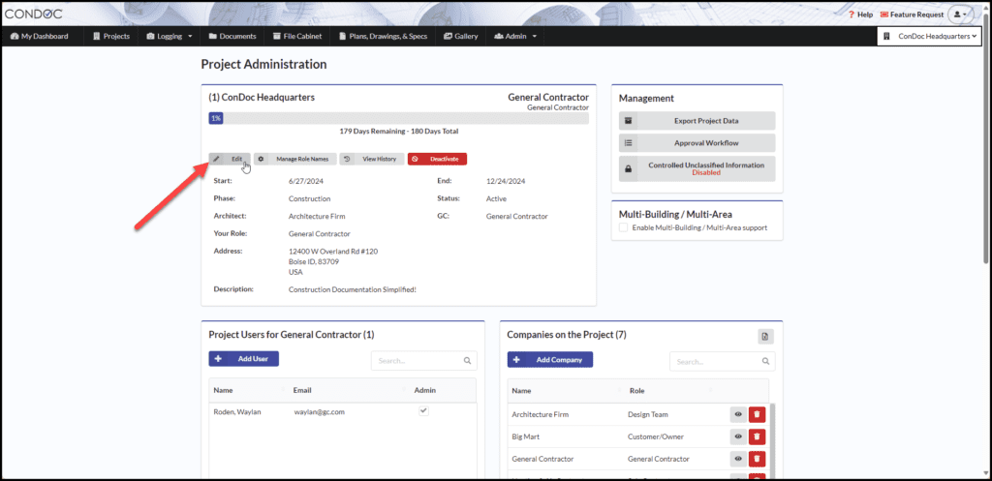Click the archive icon on Export Project Data
Viewport: 992px width, 481px height.
[x=628, y=121]
